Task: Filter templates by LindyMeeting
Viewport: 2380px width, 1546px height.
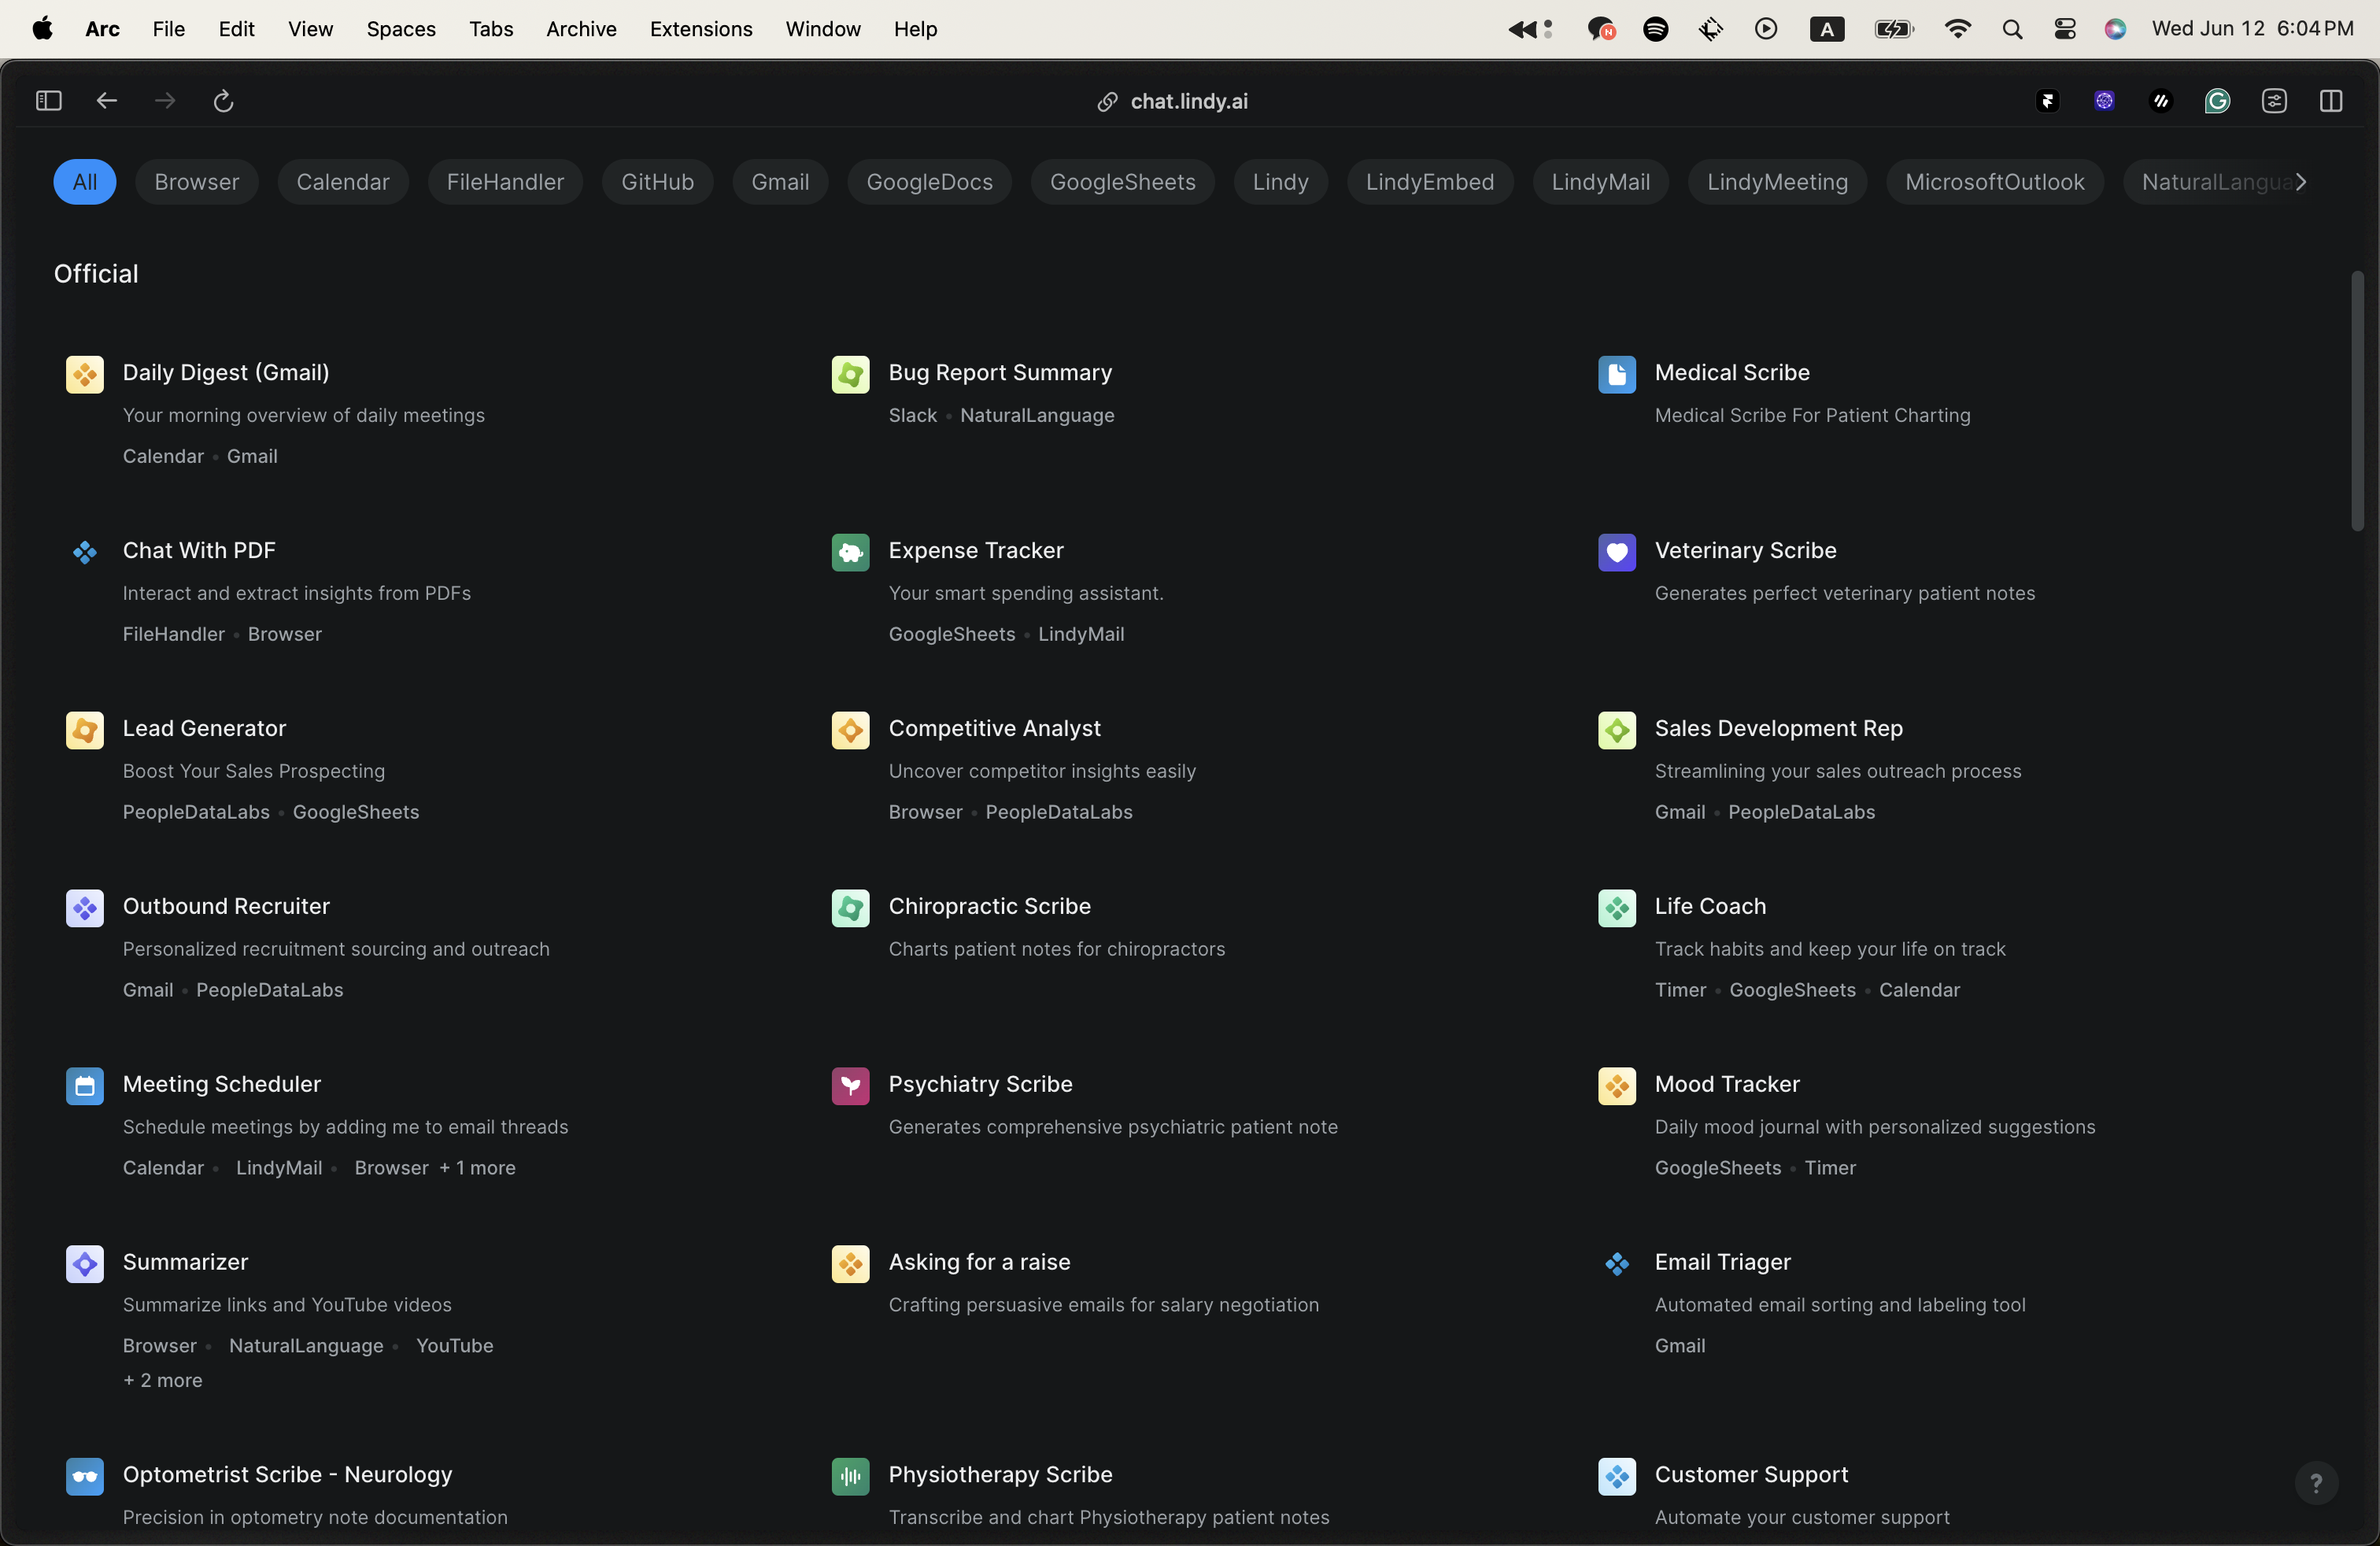Action: tap(1778, 182)
